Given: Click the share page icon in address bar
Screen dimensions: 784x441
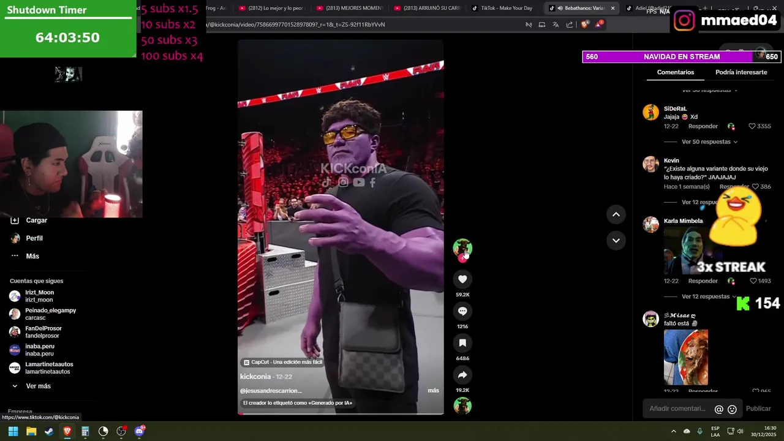Looking at the screenshot, I should click(570, 24).
